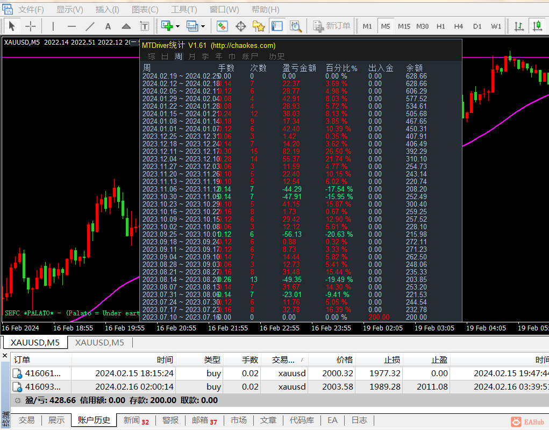Open the 文件(F) menu
This screenshot has width=549, height=430.
pos(31,10)
